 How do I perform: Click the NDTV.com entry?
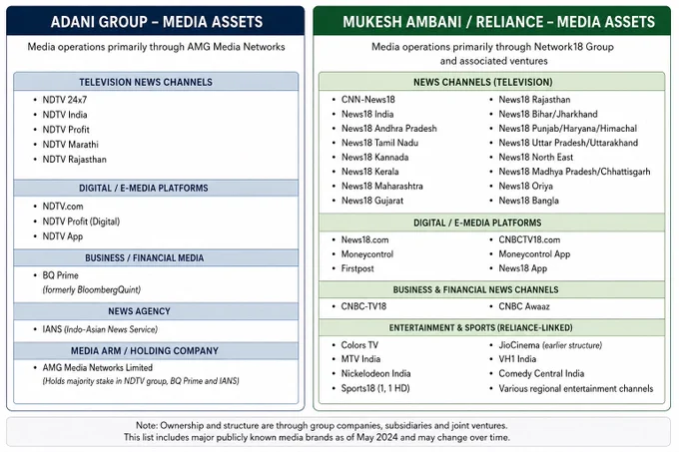click(x=62, y=207)
